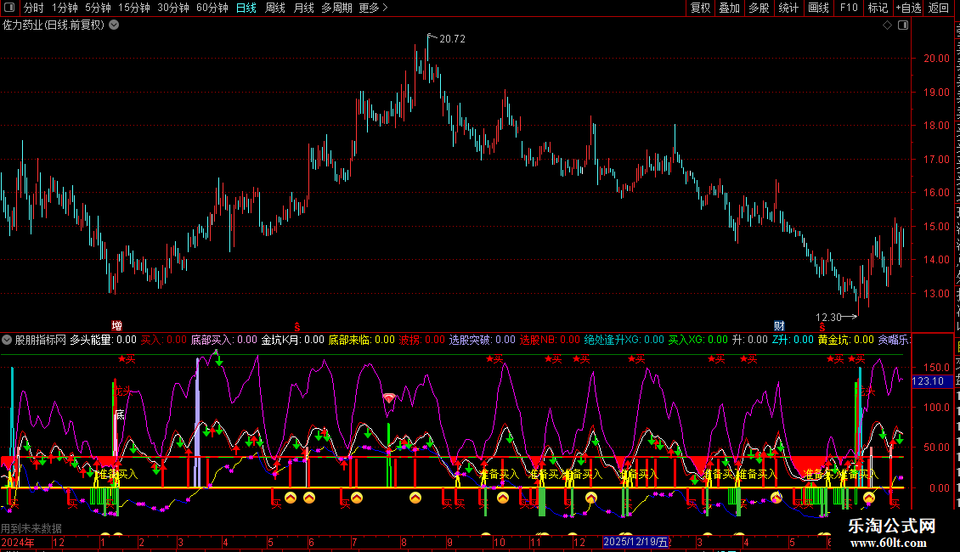Add stock with +自选 button
This screenshot has width=960, height=552.
[908, 8]
